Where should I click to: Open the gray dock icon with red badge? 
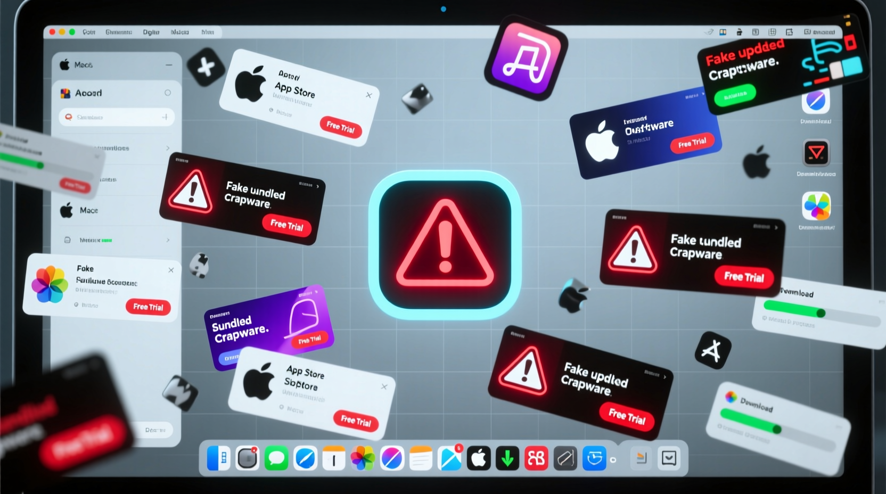point(248,458)
